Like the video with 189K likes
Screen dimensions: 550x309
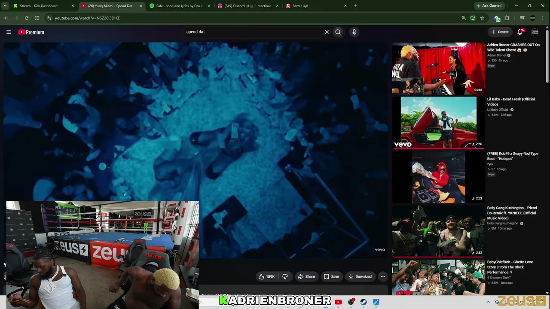tap(266, 276)
